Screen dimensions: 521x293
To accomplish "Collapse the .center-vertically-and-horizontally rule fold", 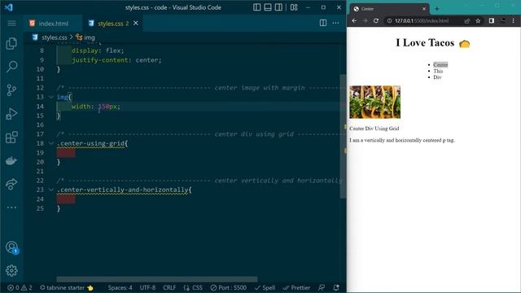I will [50, 190].
